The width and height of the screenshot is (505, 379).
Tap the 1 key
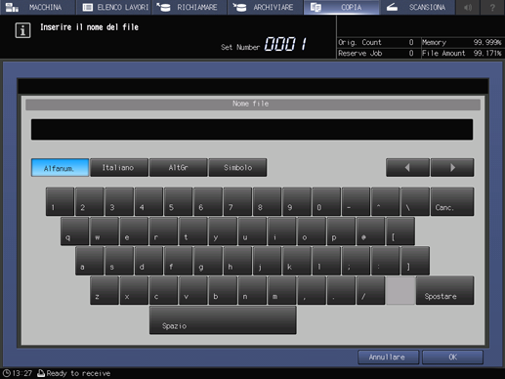coord(60,201)
